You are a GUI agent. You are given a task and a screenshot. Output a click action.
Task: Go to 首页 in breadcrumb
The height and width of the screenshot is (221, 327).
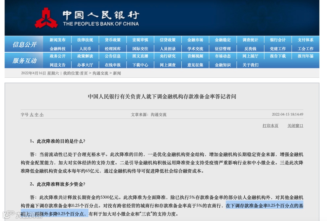[84, 73]
